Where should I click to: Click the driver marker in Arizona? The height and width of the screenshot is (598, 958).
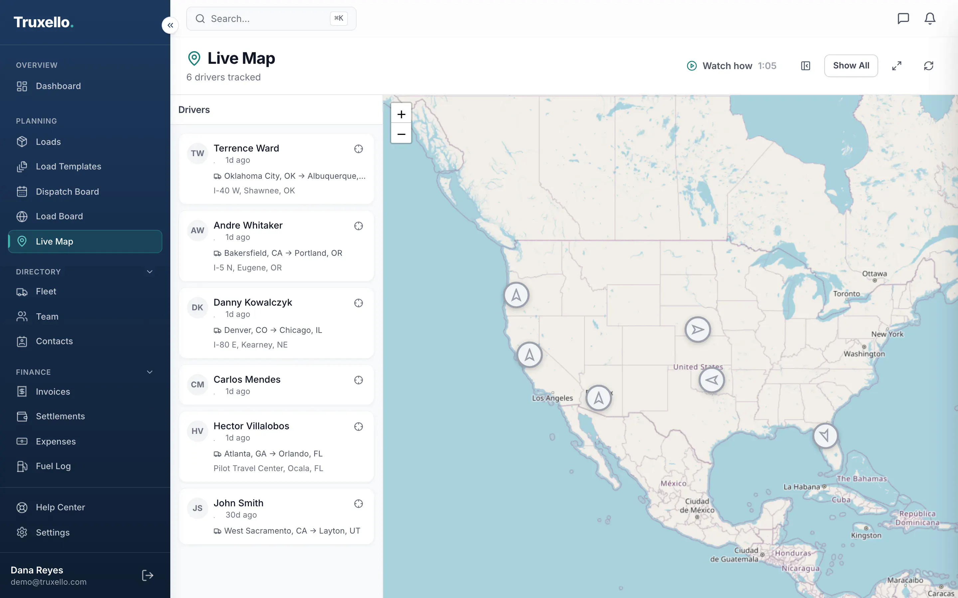pyautogui.click(x=598, y=398)
